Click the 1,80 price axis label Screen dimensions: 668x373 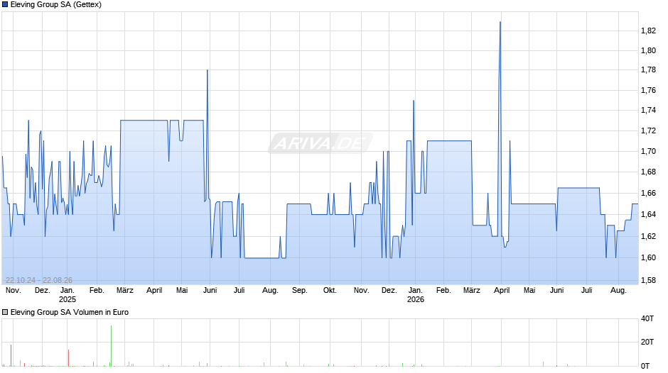[648, 50]
